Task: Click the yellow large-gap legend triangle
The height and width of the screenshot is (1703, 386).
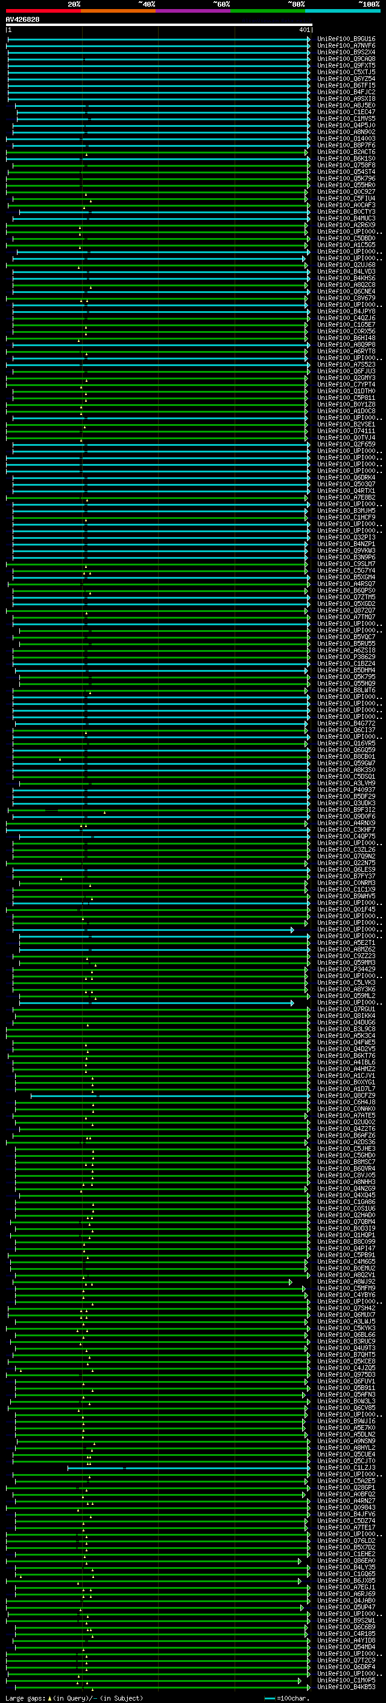Action: tap(49, 1698)
